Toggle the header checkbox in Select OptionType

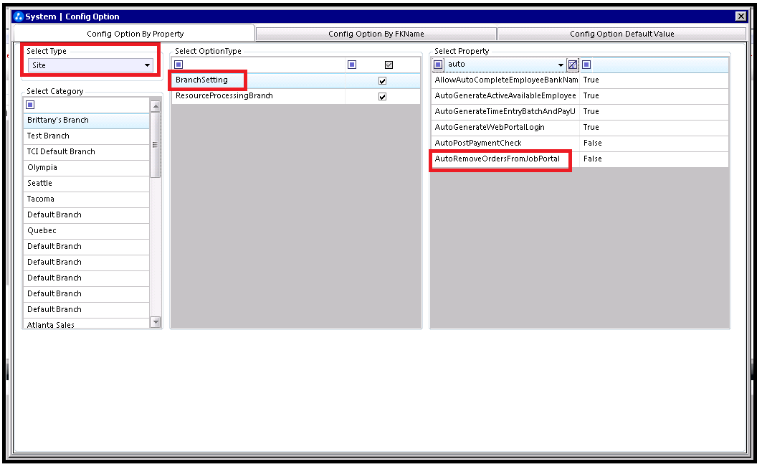click(x=389, y=65)
